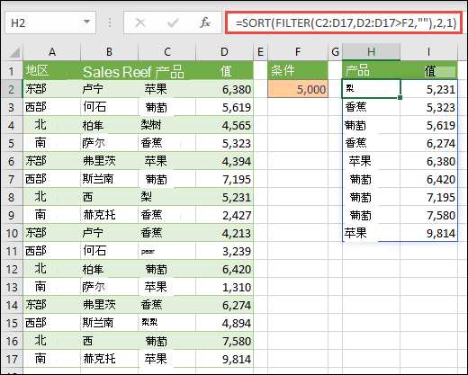468x375 pixels.
Task: Select cell 梨树 in row 4
Action: pos(167,125)
